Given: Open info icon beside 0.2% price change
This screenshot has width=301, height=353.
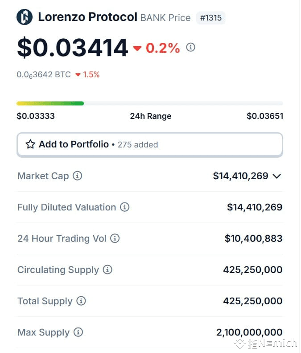Looking at the screenshot, I should (190, 47).
